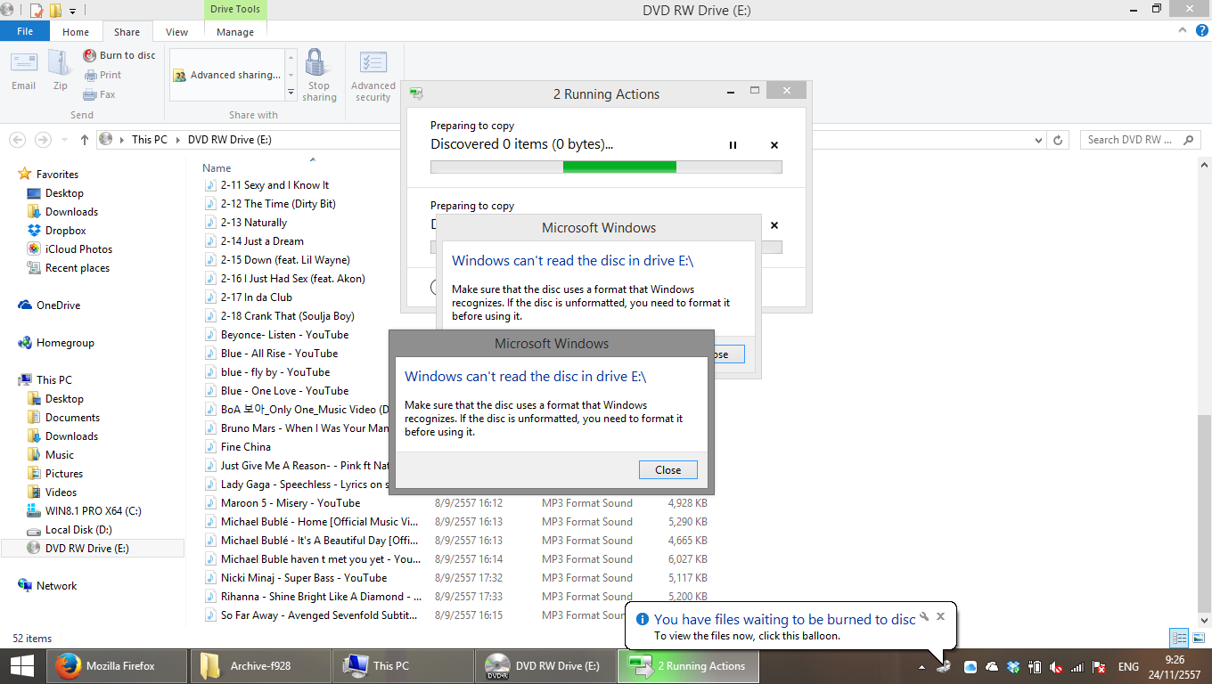Click the Dropbox tray icon
Viewport: 1212px width, 684px height.
click(x=1013, y=666)
